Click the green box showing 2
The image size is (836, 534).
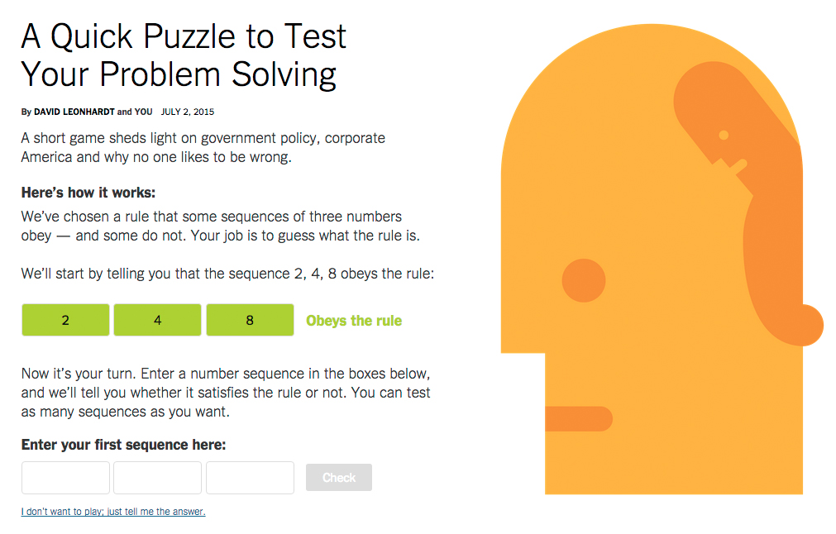(65, 320)
